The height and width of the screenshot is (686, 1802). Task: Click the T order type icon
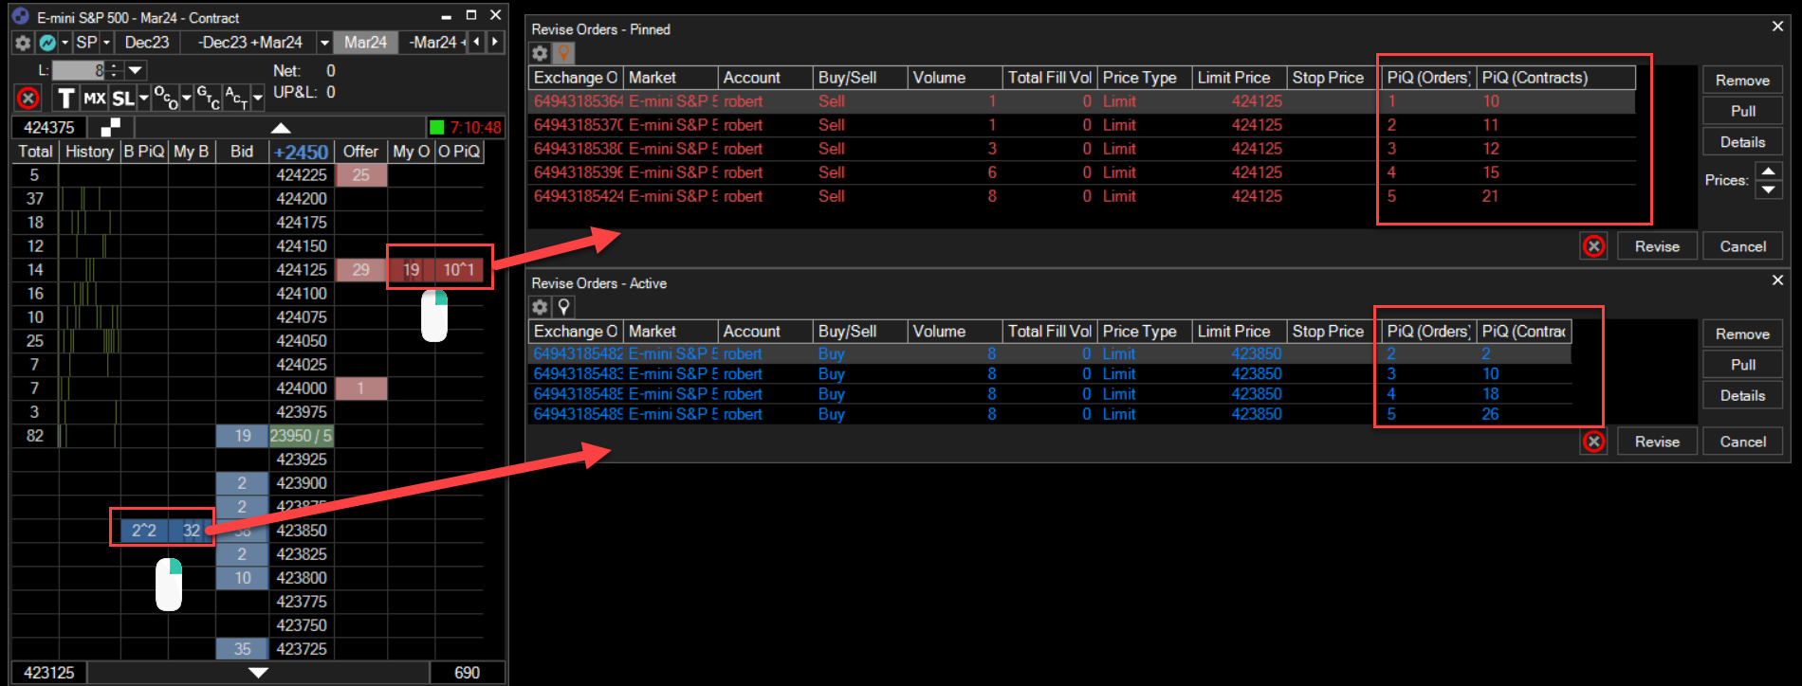[65, 99]
